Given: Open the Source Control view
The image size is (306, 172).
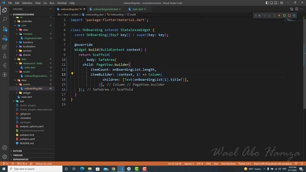Looking at the screenshot, I should (x=5, y=29).
